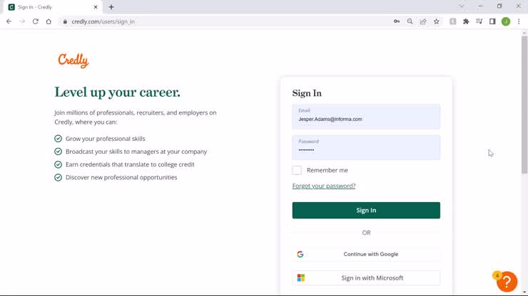Screen dimensions: 528x296
Task: Bookmark this page with the star icon
Action: [437, 21]
